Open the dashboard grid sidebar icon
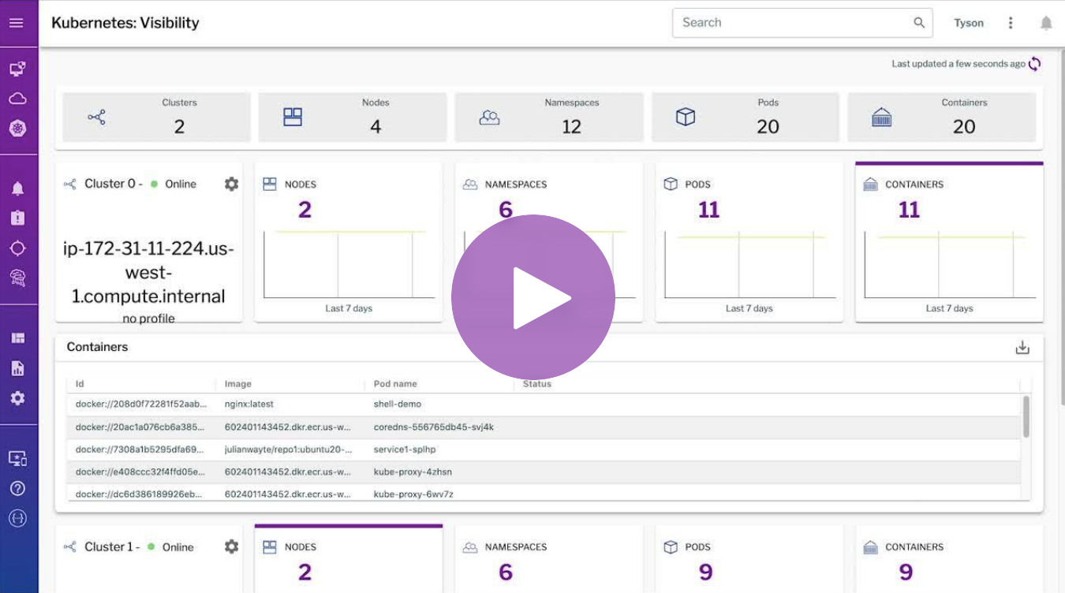Image resolution: width=1065 pixels, height=593 pixels. tap(17, 338)
